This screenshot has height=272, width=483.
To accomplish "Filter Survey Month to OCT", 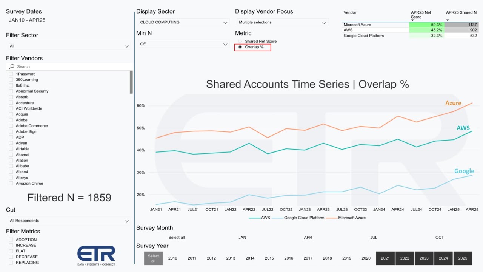I will [440, 238].
